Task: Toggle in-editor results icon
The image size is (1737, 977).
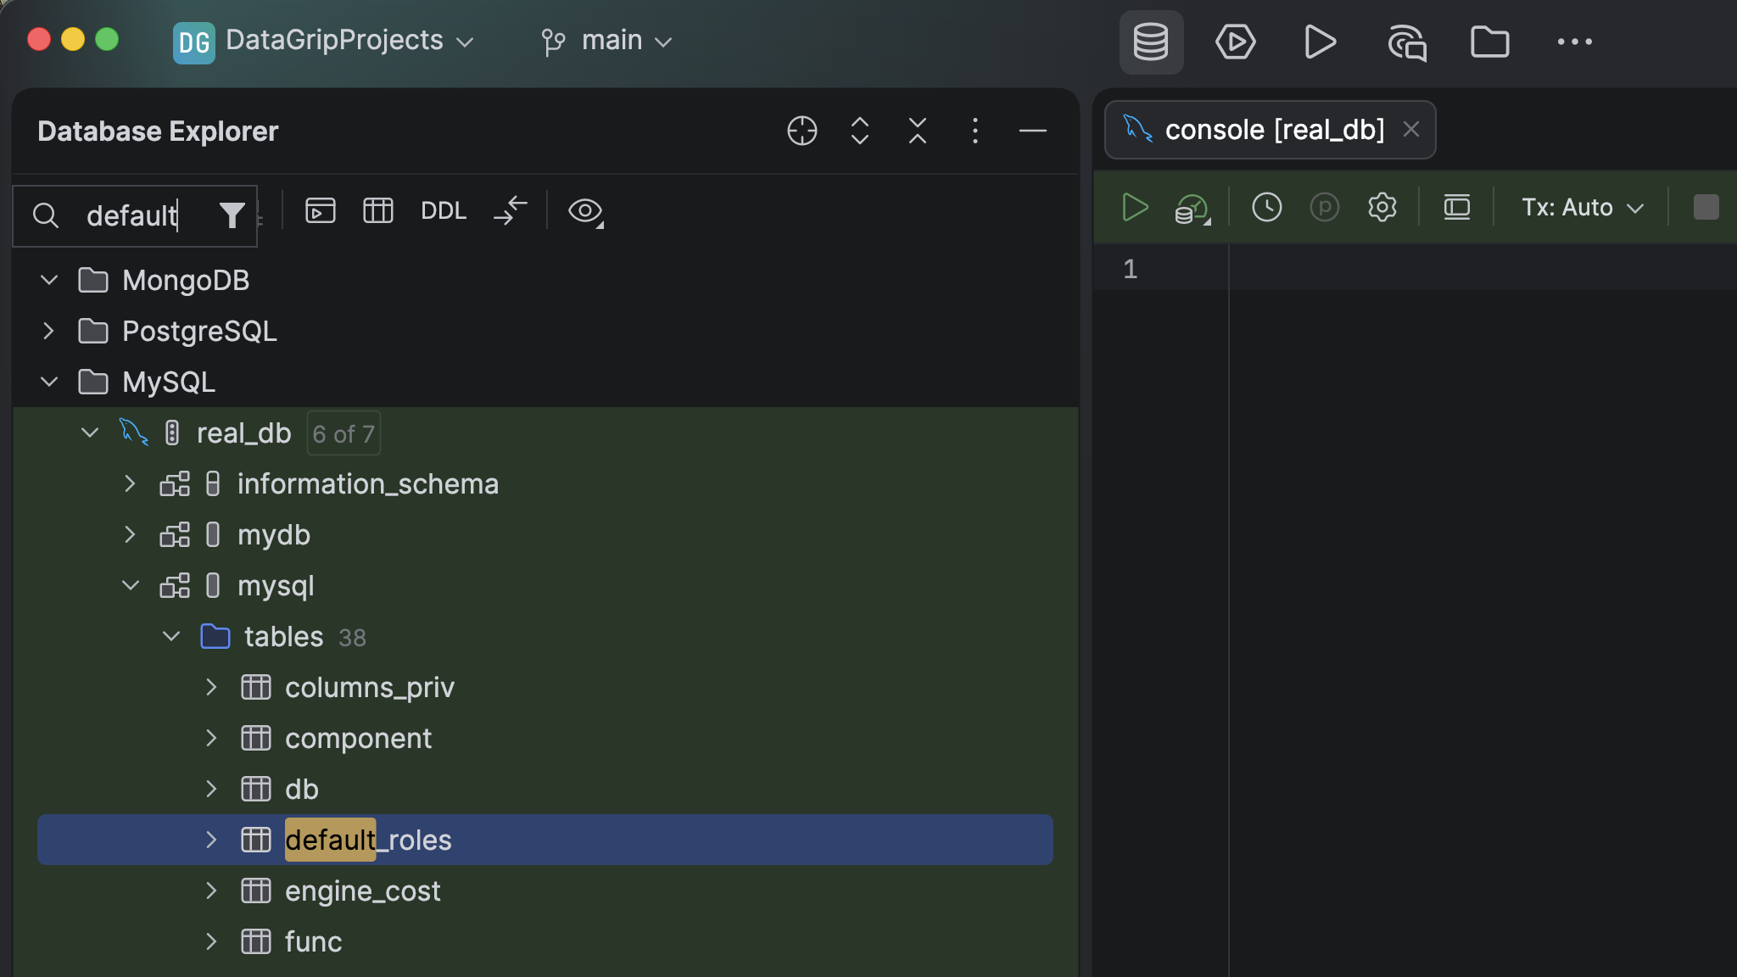Action: click(1457, 207)
